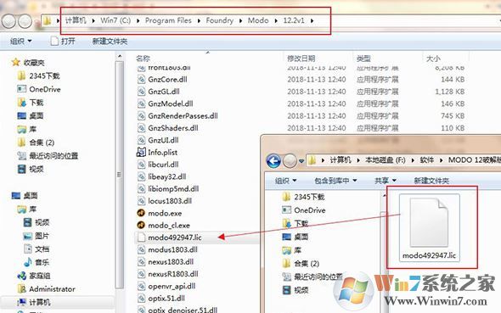Click the Info.plist file icon
This screenshot has width=501, height=313.
[141, 152]
